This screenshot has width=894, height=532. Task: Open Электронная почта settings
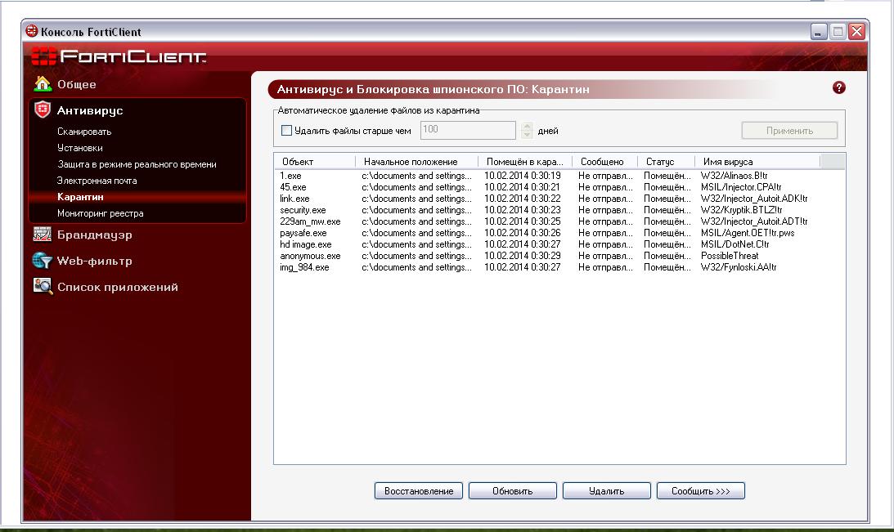[97, 181]
